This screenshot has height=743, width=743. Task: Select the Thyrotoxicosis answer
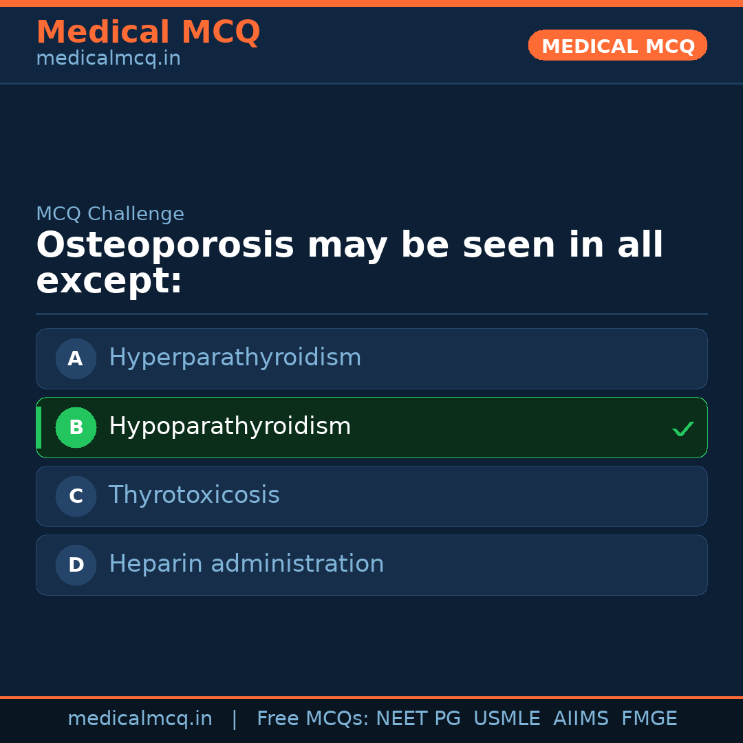click(194, 495)
